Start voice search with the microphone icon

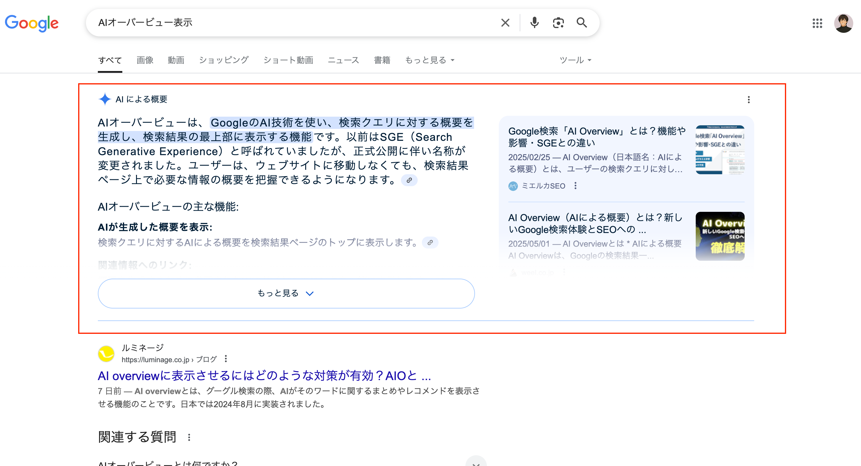[x=534, y=23]
